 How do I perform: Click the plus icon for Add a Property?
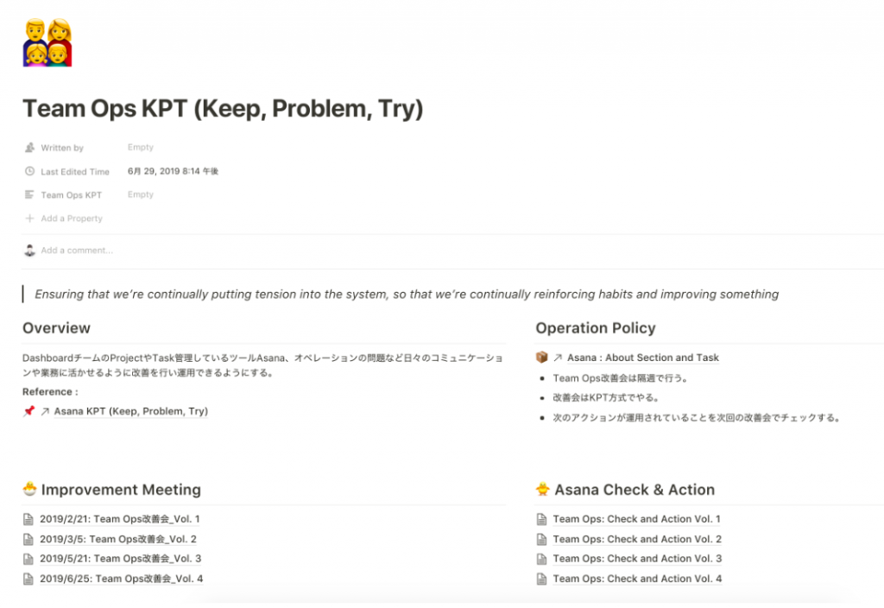point(30,218)
